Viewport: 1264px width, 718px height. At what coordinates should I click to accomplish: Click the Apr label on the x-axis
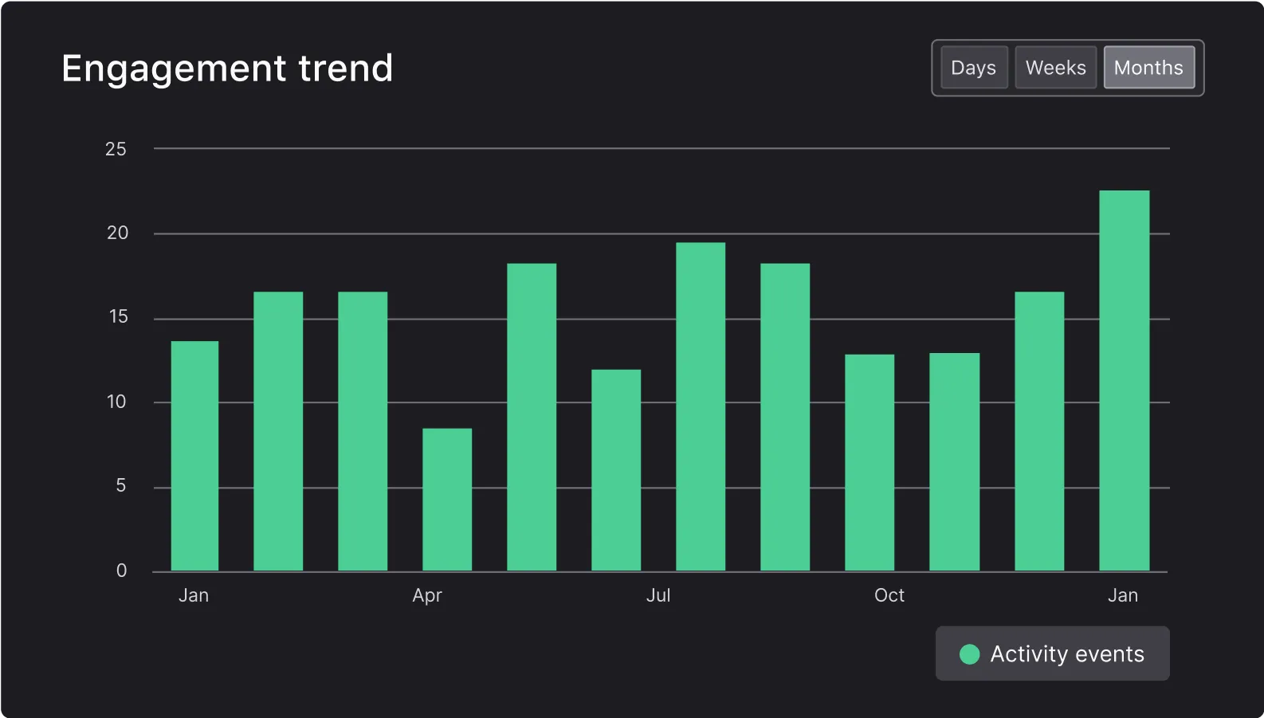click(x=426, y=595)
